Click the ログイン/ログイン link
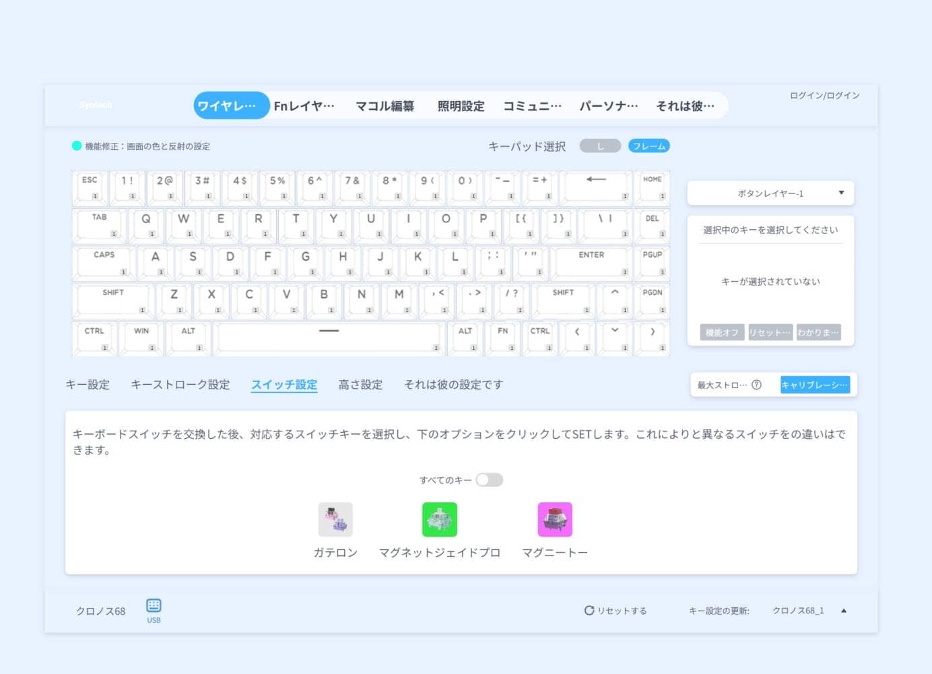This screenshot has width=932, height=674. point(825,96)
